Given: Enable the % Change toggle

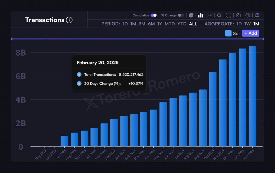Looking at the screenshot, I should tap(181, 15).
